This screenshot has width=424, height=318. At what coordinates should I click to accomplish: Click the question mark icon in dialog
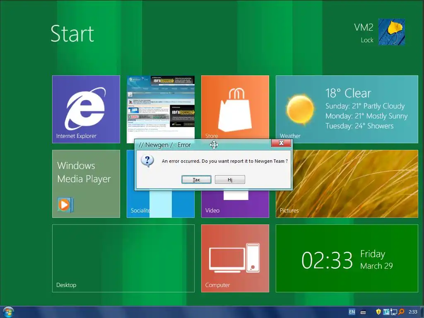point(147,161)
